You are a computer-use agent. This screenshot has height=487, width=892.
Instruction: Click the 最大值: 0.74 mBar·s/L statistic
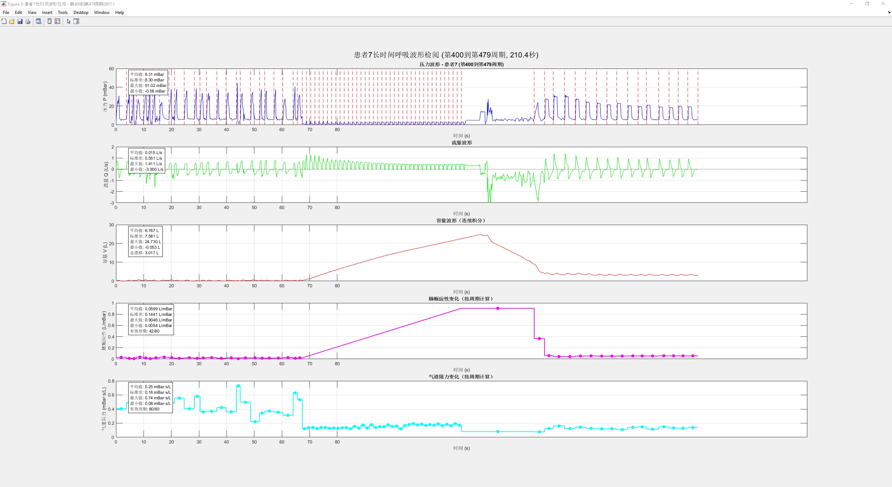coord(151,398)
